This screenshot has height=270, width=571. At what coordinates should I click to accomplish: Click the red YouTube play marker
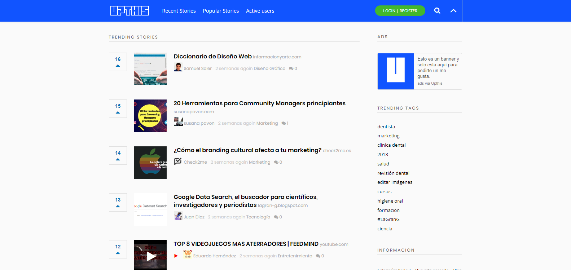(176, 256)
